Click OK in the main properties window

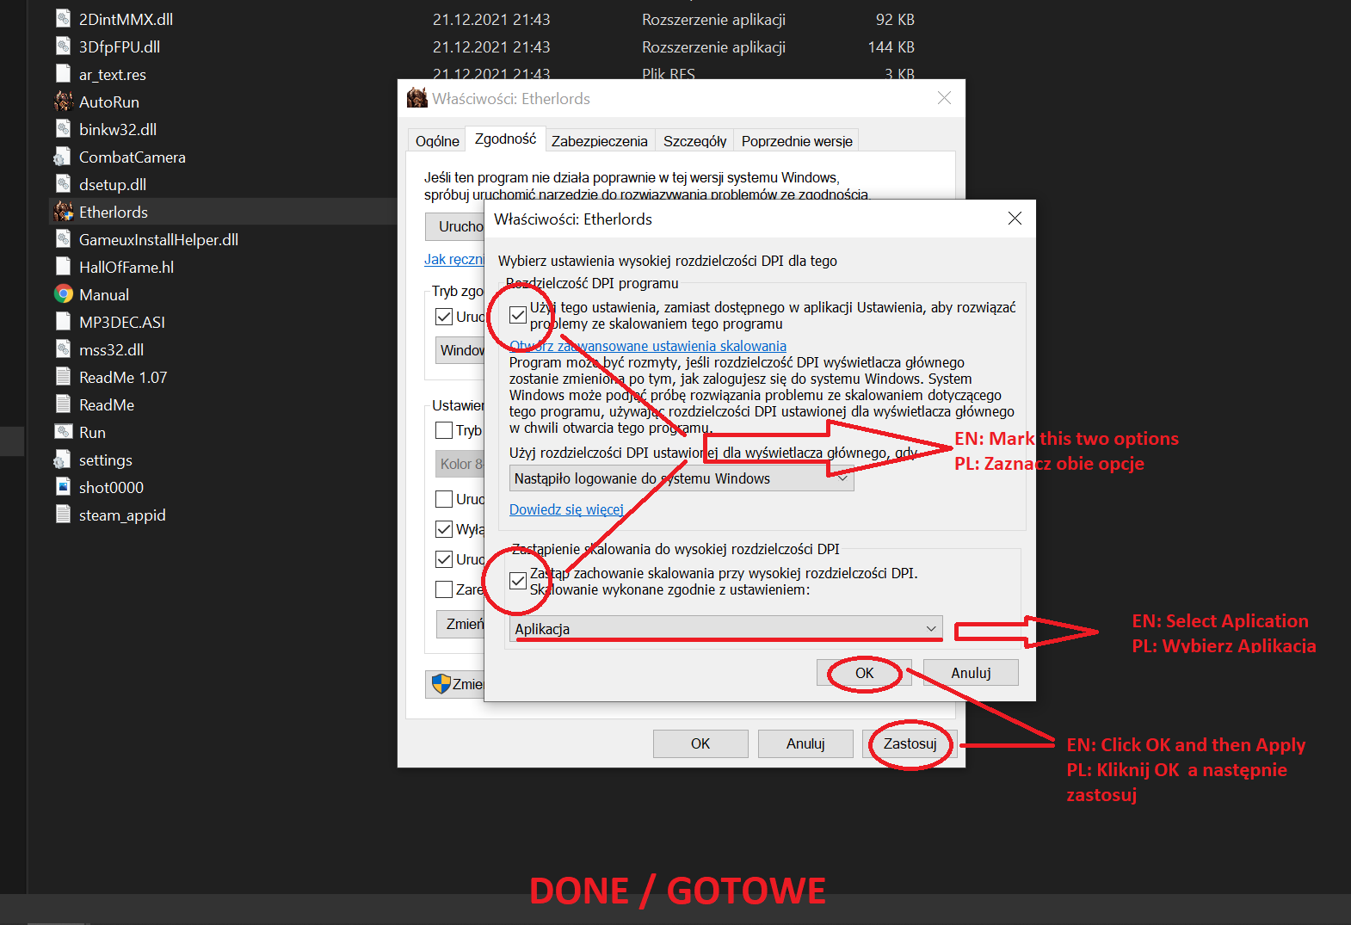pos(700,743)
